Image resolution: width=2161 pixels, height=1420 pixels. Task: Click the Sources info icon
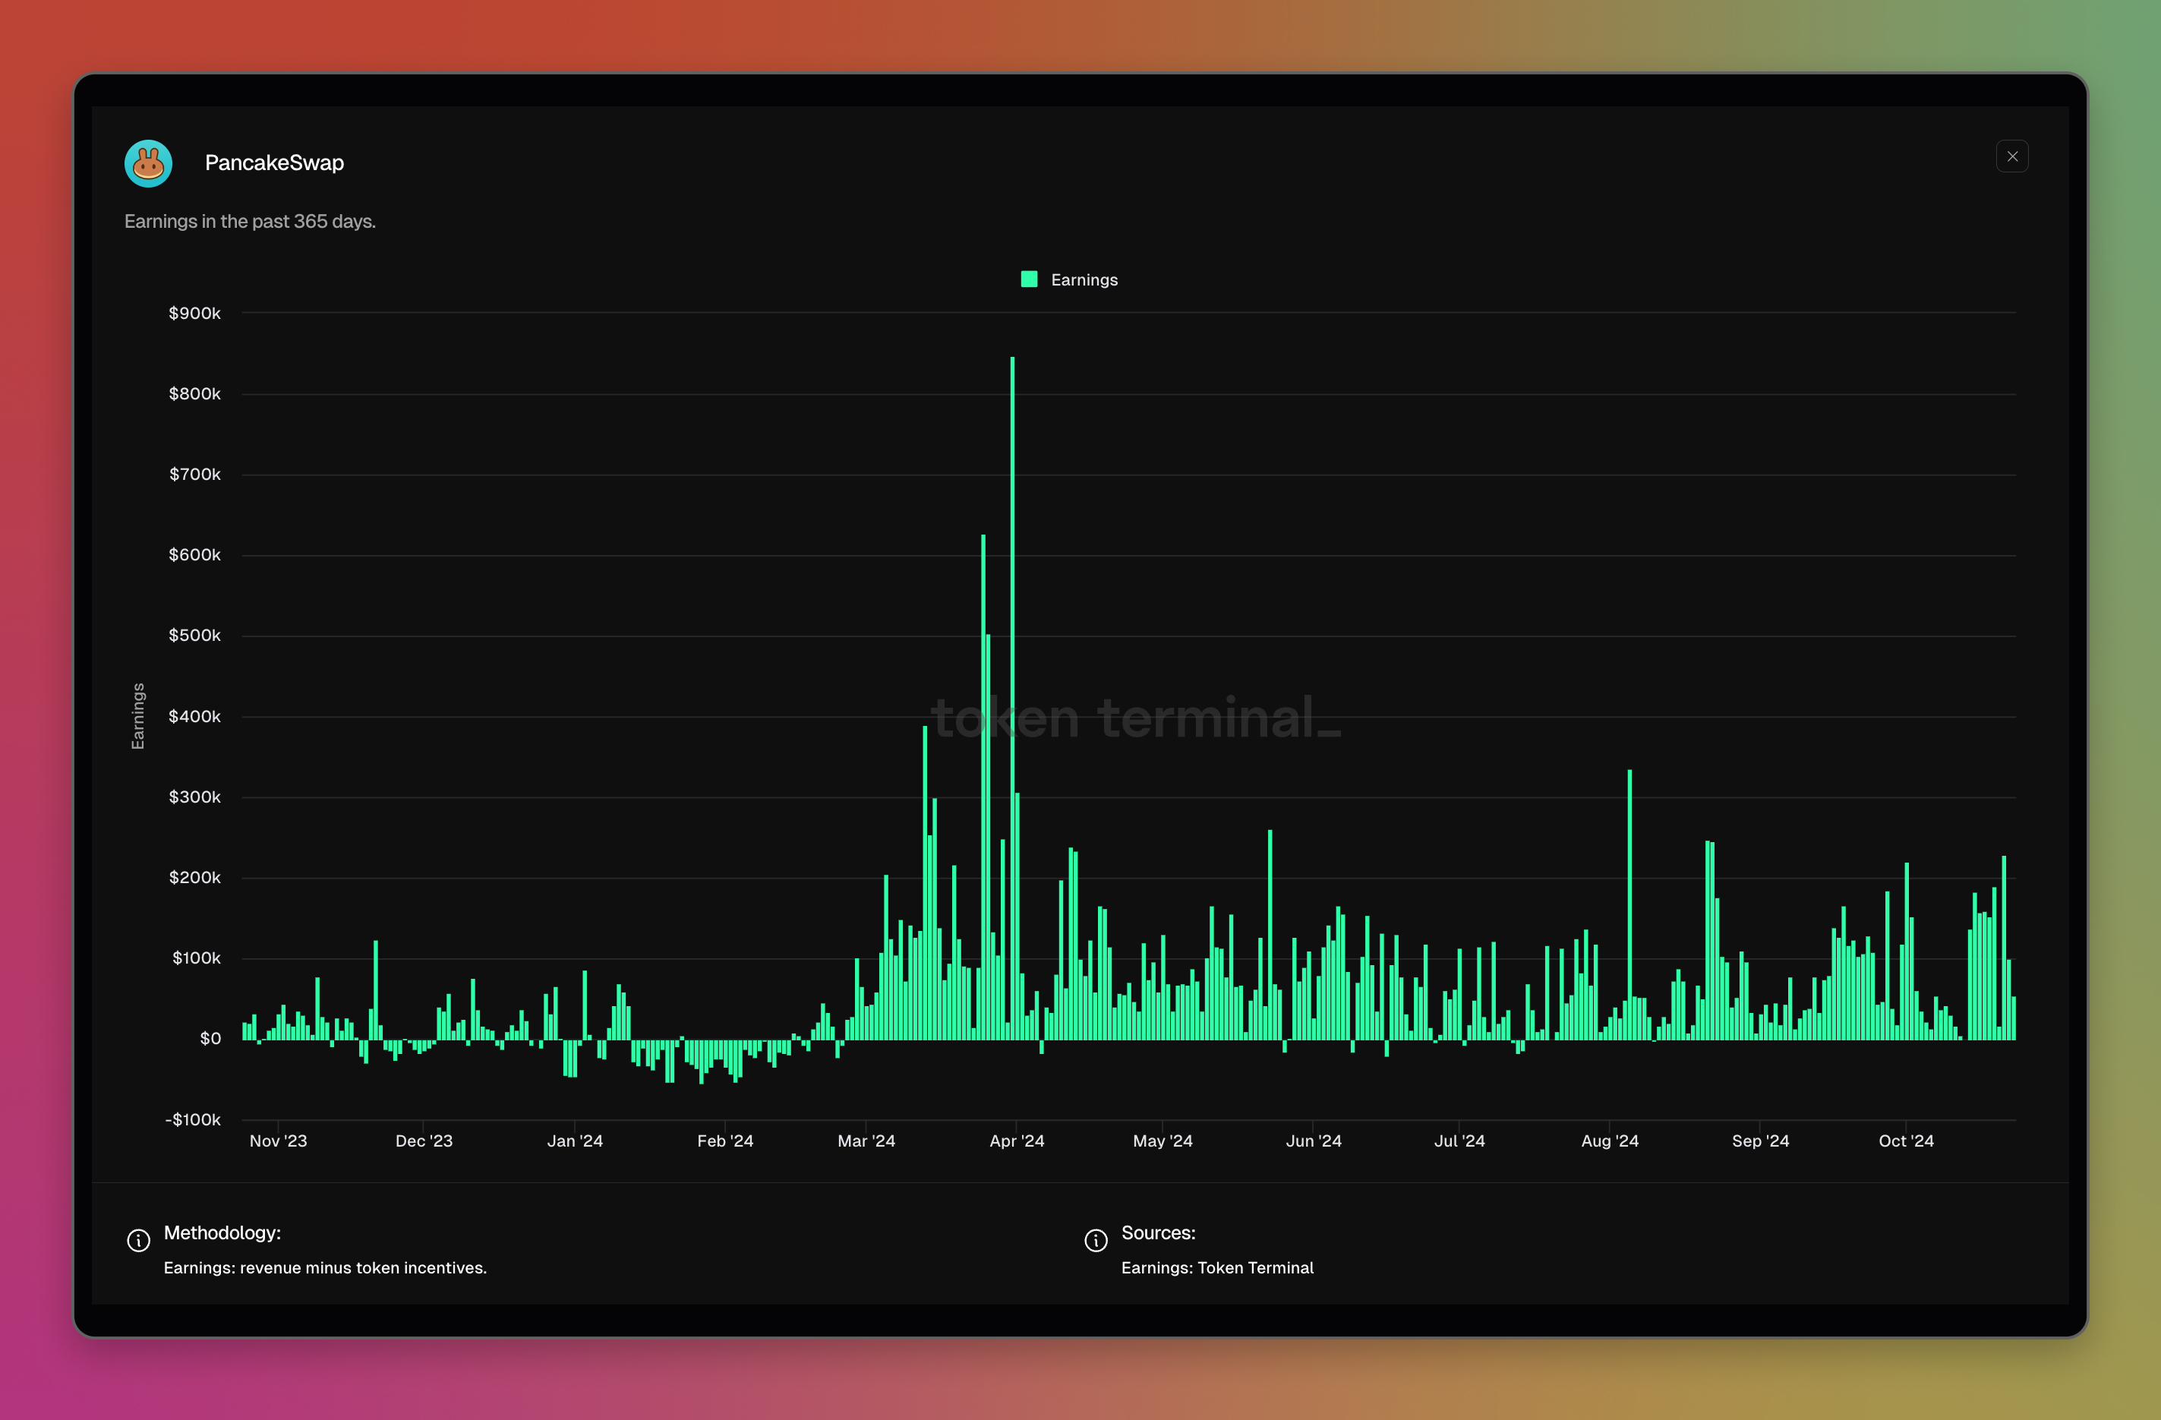pyautogui.click(x=1096, y=1240)
